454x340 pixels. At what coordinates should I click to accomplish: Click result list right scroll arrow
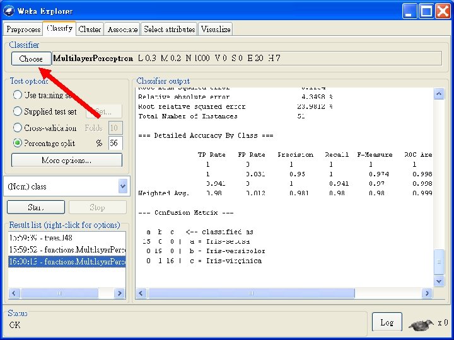(x=119, y=293)
